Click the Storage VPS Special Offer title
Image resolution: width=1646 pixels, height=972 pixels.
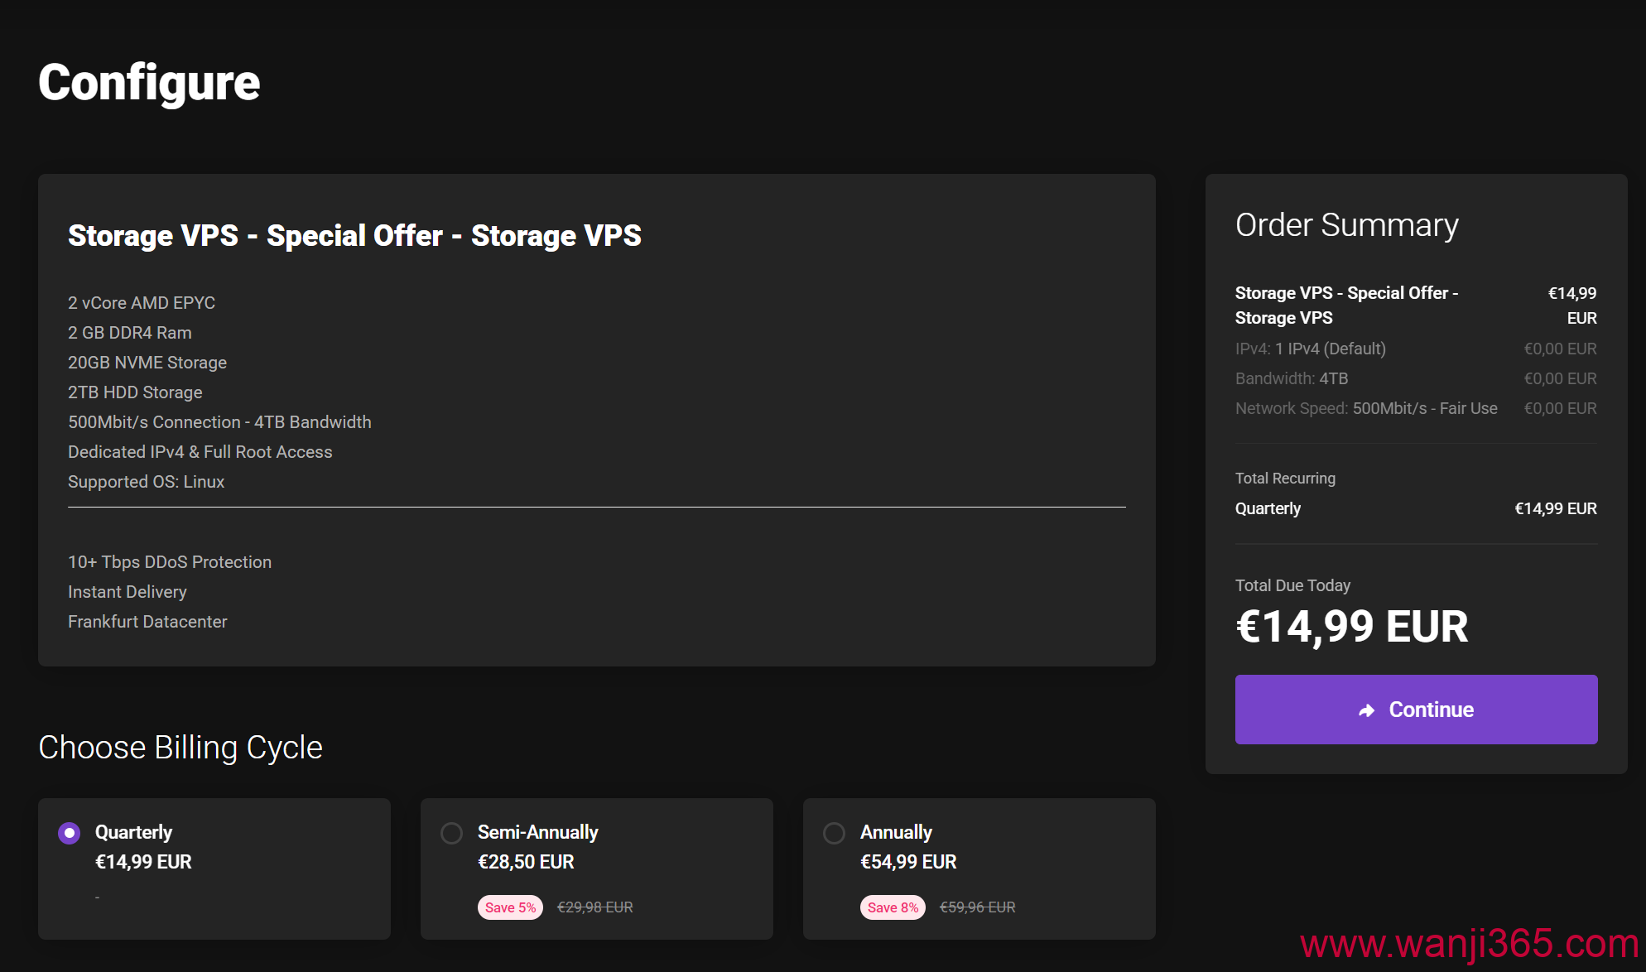354,236
